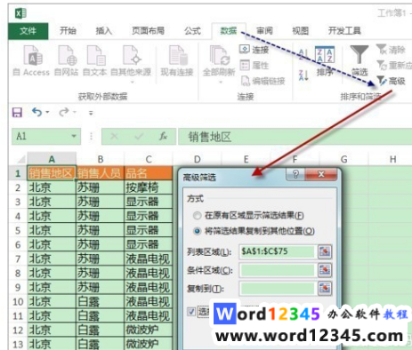Import data from web (自网站)
The width and height of the screenshot is (412, 350).
(x=67, y=60)
